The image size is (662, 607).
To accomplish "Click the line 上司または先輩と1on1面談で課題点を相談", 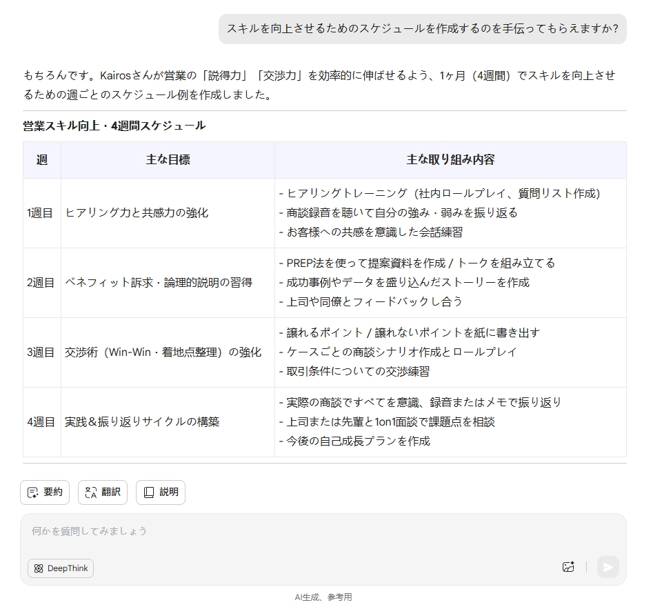I will [x=387, y=422].
